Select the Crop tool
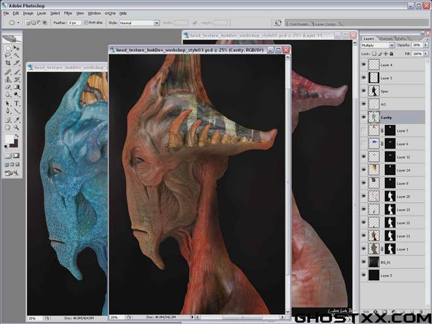432x324 pixels. 8,63
